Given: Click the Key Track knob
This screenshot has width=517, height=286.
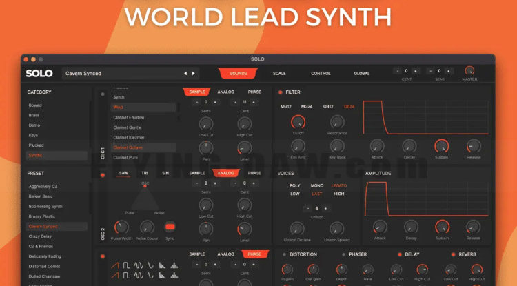Looking at the screenshot, I should (x=337, y=146).
